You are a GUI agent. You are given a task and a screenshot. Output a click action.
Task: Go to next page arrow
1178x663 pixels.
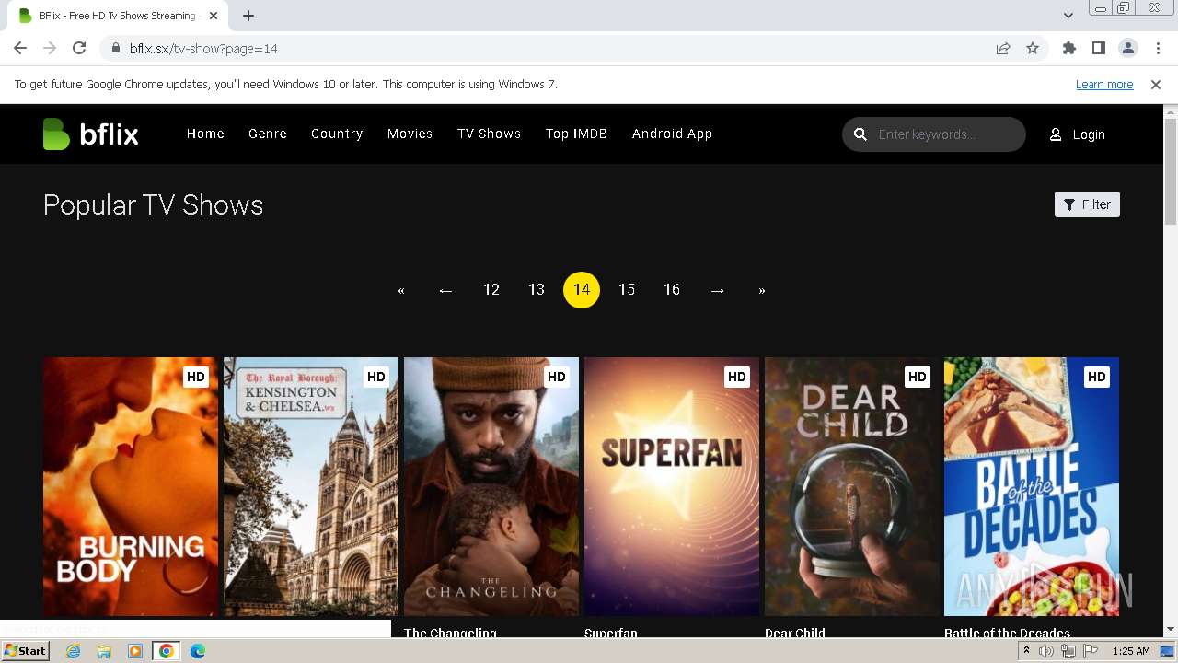click(x=718, y=290)
